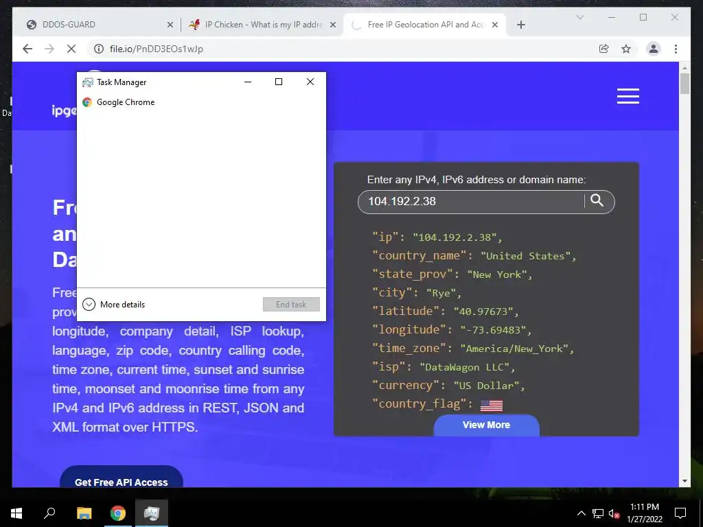This screenshot has height=527, width=703.
Task: Show hidden system tray icons
Action: pyautogui.click(x=581, y=513)
